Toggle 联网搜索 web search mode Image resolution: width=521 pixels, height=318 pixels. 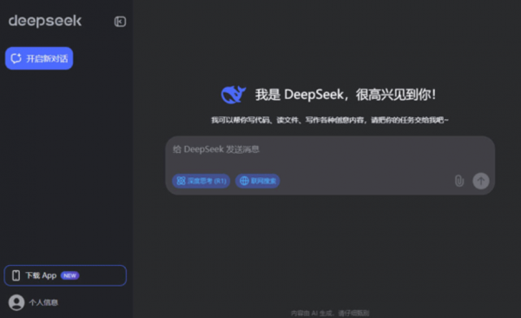pyautogui.click(x=258, y=181)
